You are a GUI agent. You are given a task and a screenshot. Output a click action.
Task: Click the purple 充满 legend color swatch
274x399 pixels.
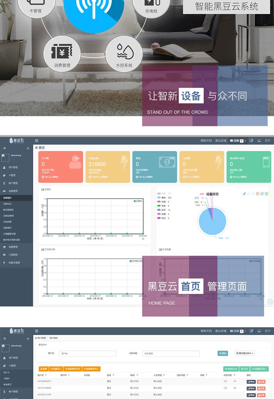159,202
